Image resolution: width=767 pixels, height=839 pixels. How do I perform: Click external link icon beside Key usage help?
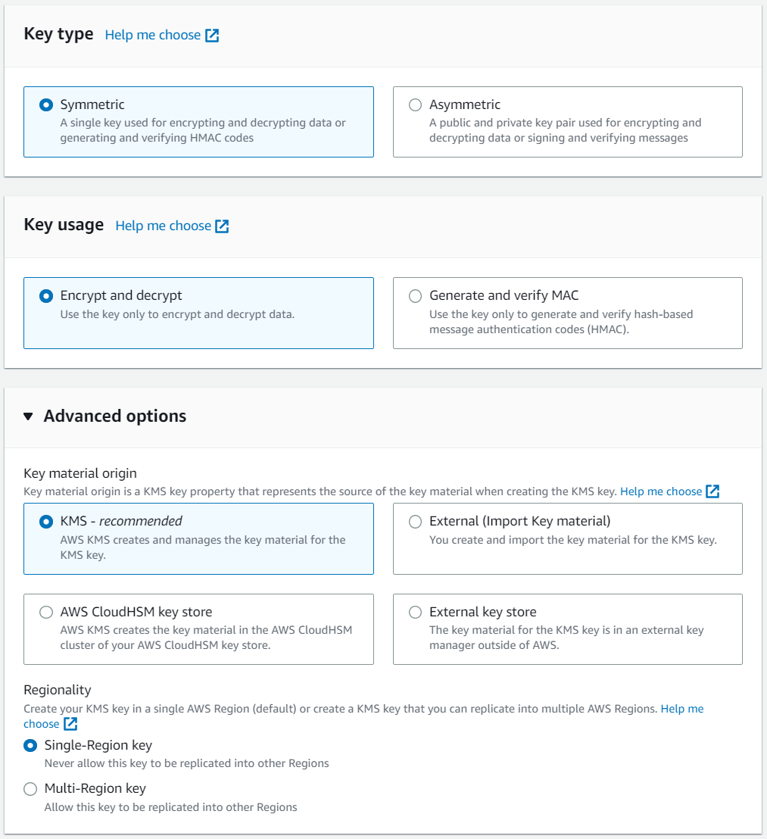[222, 226]
